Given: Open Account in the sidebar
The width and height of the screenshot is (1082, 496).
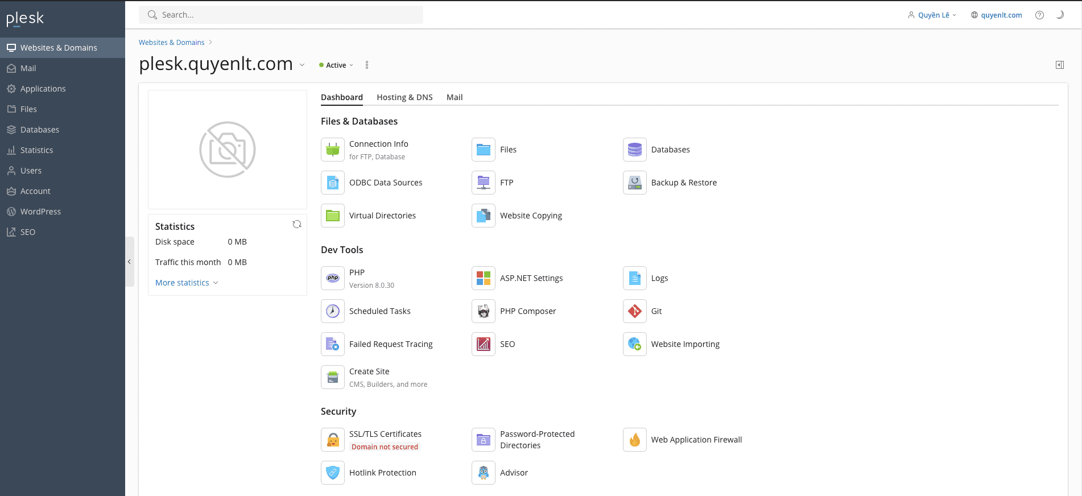Looking at the screenshot, I should point(63,191).
